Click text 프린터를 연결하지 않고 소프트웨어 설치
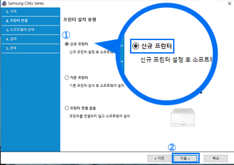Image resolution: width=234 pixels, height=165 pixels. point(100,116)
